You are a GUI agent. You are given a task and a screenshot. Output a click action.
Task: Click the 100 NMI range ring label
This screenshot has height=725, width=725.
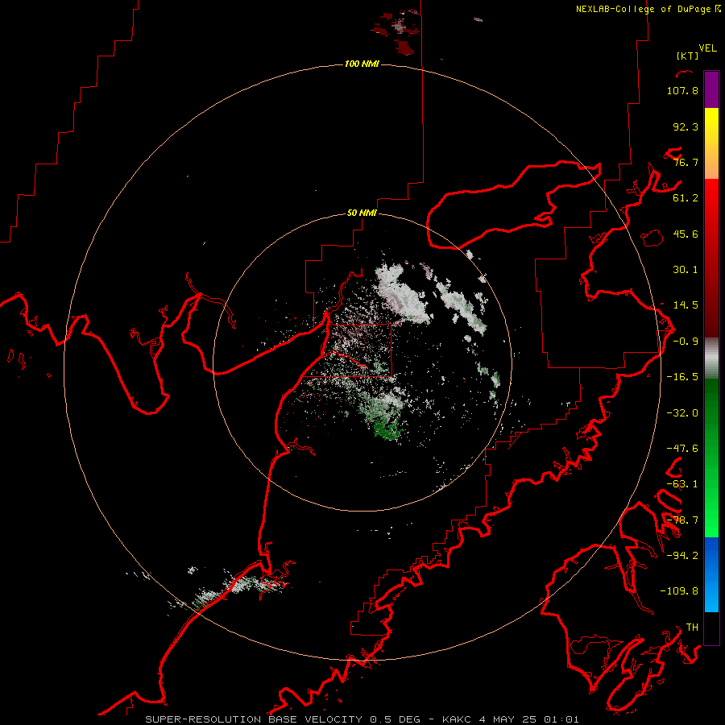[x=362, y=64]
